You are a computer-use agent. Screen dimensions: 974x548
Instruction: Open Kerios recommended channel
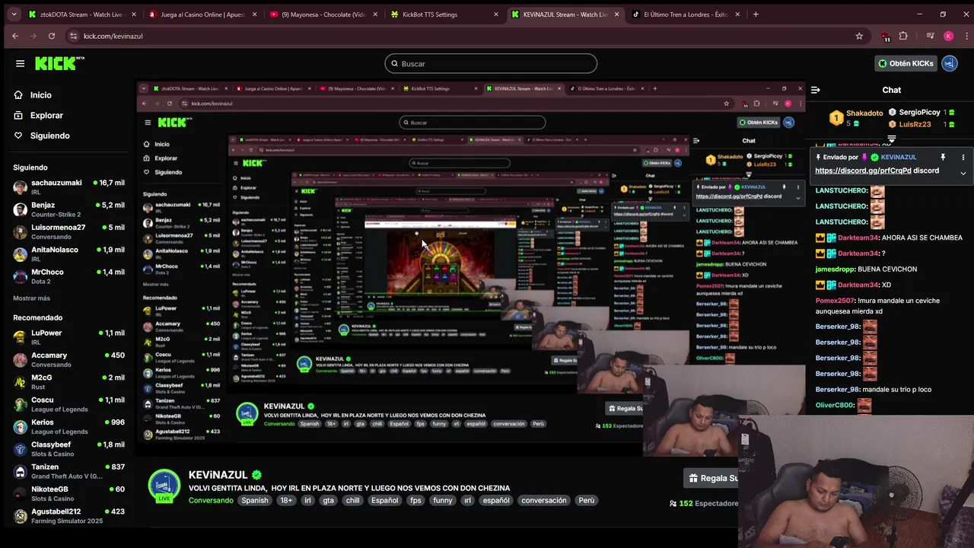pos(68,426)
